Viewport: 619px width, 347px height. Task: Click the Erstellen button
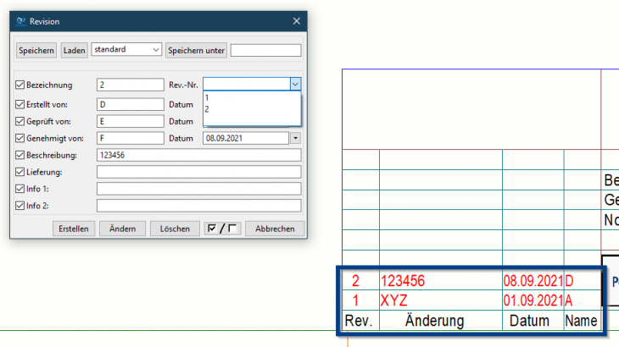74,229
